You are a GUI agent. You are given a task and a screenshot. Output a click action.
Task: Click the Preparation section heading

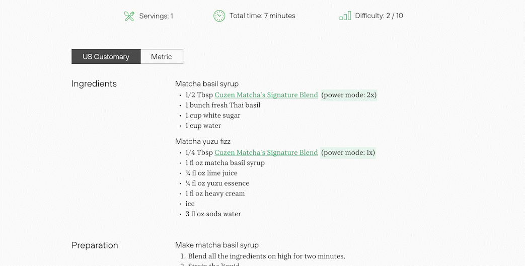tap(95, 245)
